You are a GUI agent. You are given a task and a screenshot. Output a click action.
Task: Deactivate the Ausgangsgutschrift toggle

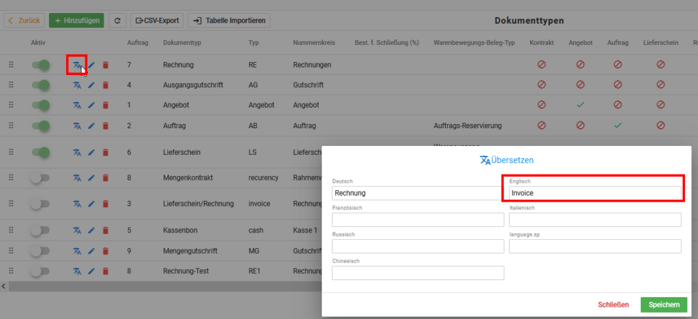click(40, 85)
